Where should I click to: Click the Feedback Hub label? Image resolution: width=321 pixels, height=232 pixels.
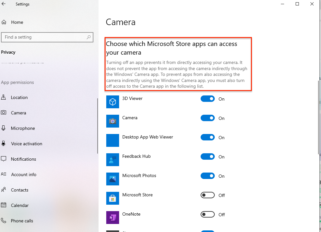click(x=136, y=156)
